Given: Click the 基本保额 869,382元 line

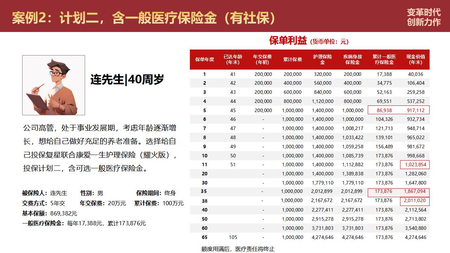Looking at the screenshot, I should pos(50,213).
